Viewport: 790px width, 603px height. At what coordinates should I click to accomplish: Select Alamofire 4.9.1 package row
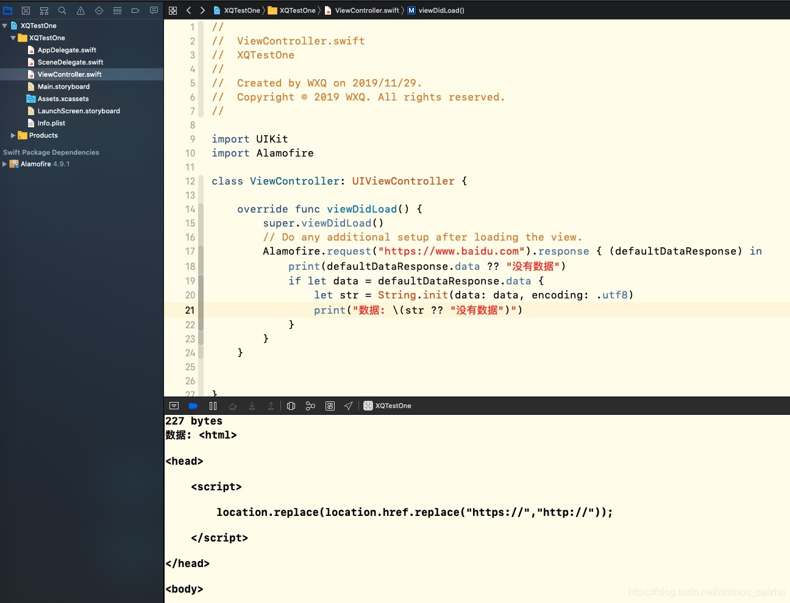(x=82, y=164)
